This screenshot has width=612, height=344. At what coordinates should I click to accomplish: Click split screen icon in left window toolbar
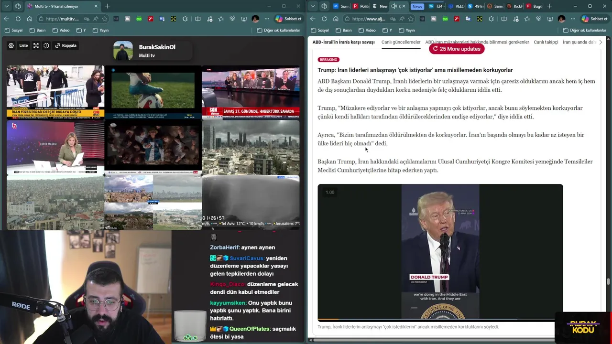pyautogui.click(x=198, y=19)
